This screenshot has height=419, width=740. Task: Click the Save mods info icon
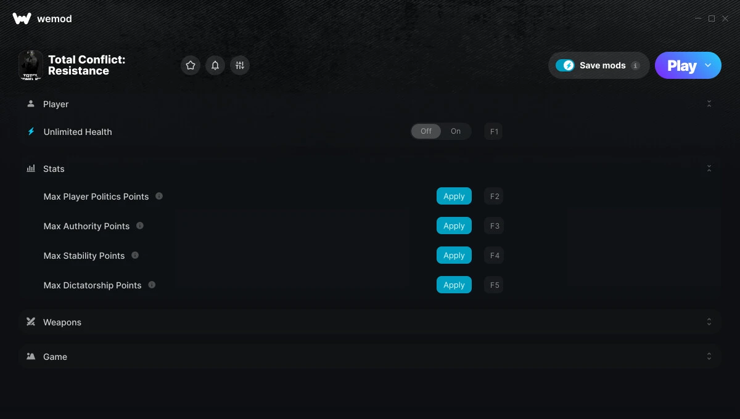[x=636, y=65]
